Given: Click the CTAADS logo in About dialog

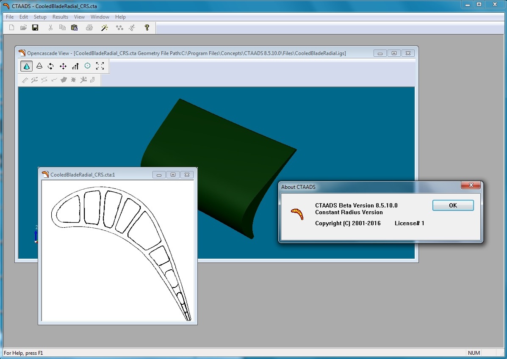Looking at the screenshot, I should (x=297, y=214).
